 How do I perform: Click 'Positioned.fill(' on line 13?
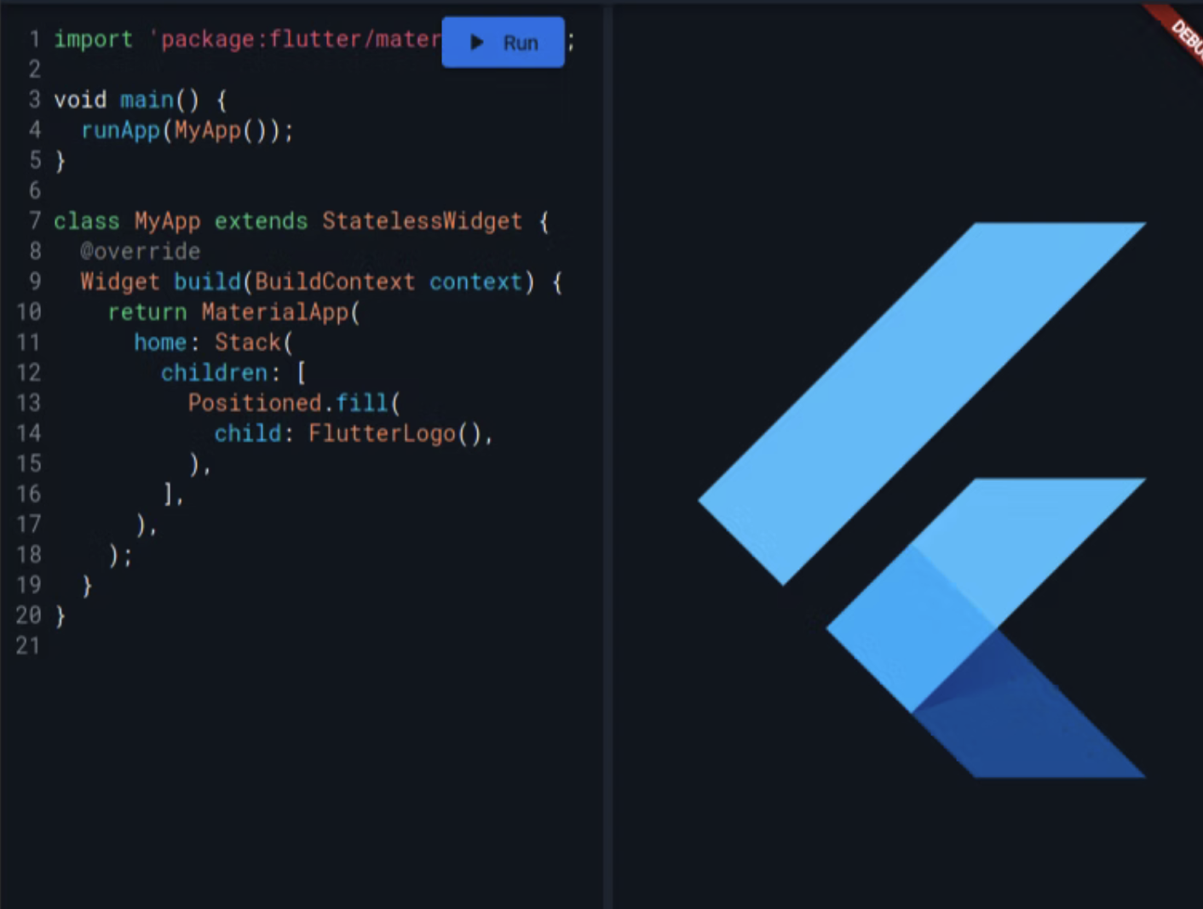(294, 403)
